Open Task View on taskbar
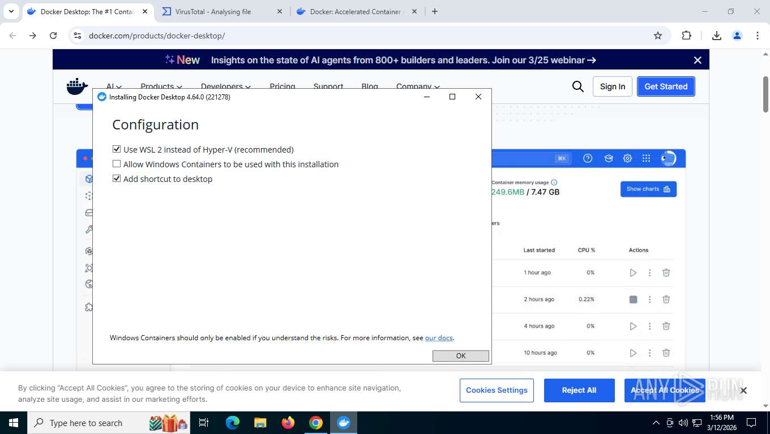The width and height of the screenshot is (770, 434). point(204,423)
